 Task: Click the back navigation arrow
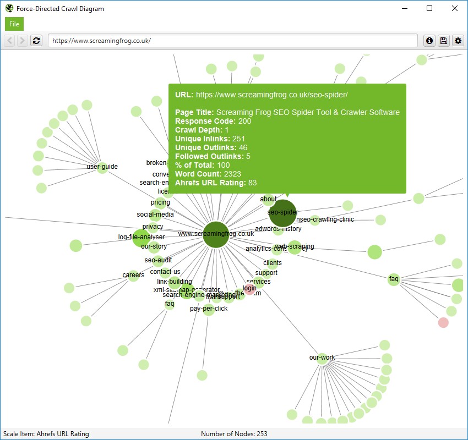[9, 41]
